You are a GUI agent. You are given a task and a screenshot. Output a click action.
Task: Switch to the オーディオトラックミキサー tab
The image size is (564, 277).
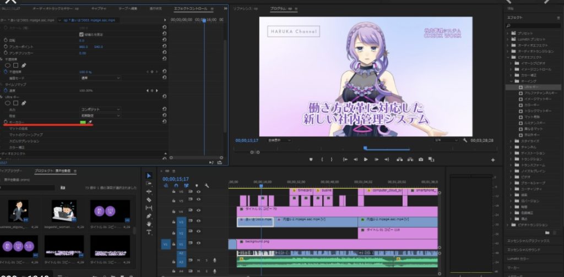click(x=53, y=8)
